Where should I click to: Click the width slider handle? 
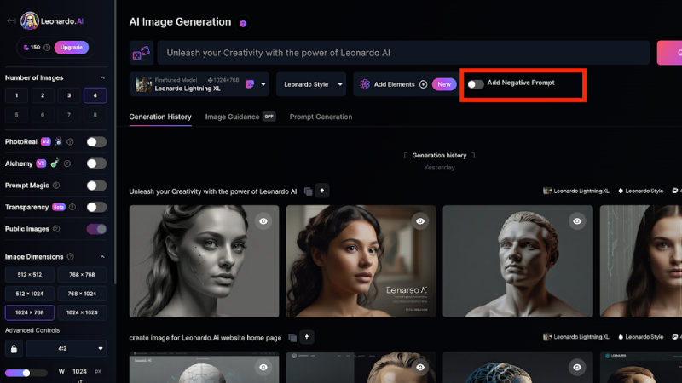[26, 373]
